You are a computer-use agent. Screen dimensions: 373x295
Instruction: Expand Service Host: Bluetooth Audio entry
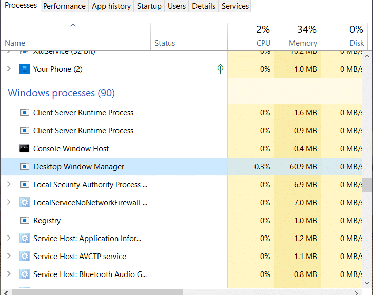8,274
